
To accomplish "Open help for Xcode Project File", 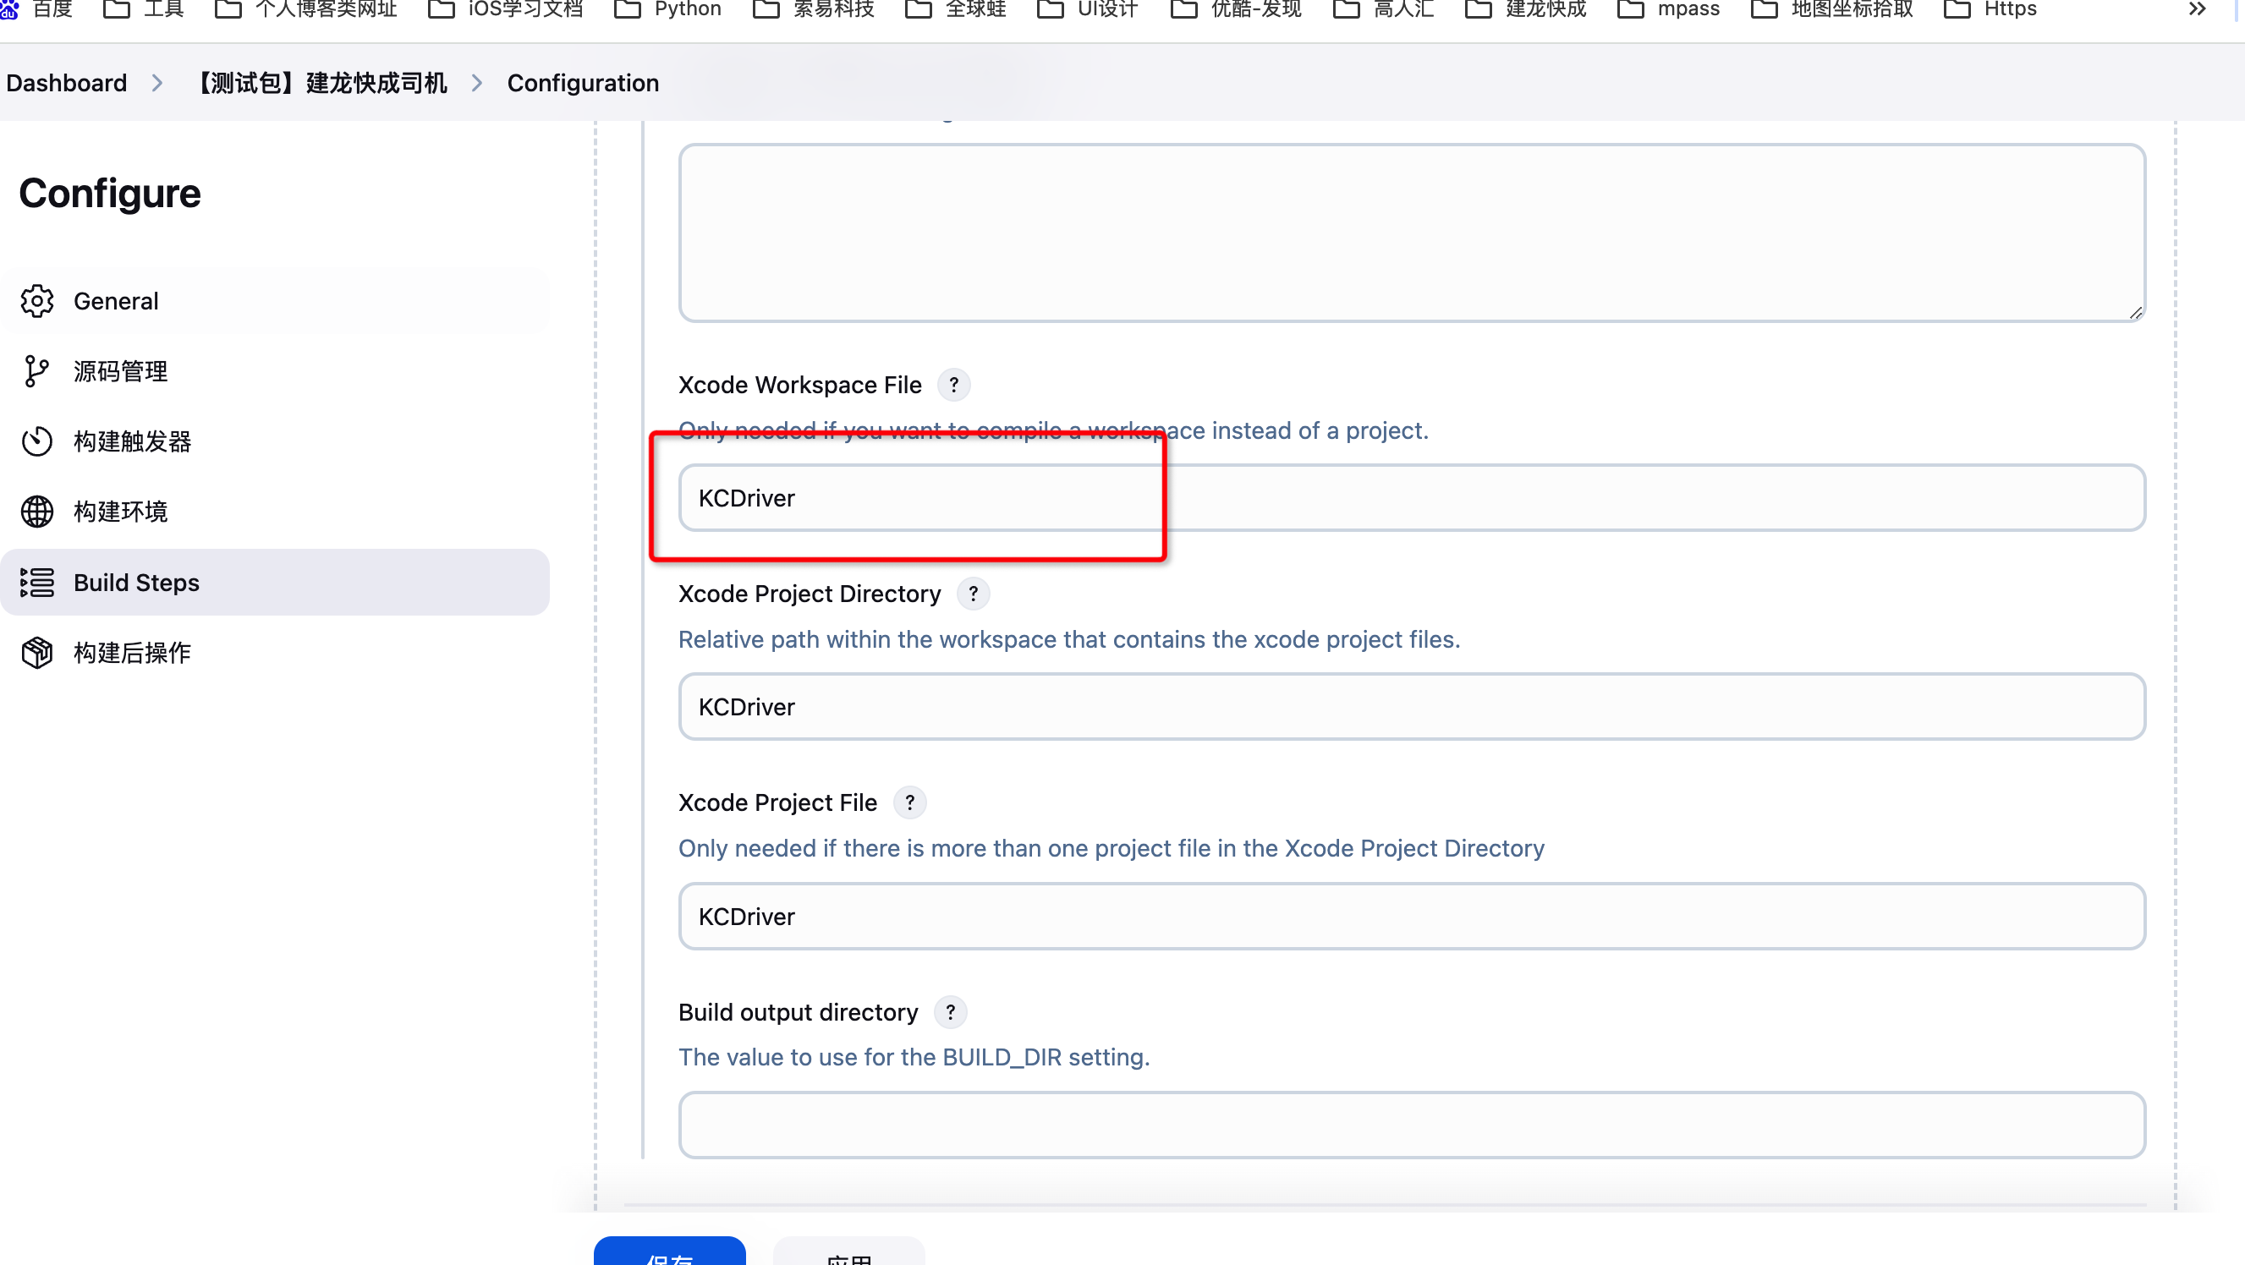I will point(909,802).
